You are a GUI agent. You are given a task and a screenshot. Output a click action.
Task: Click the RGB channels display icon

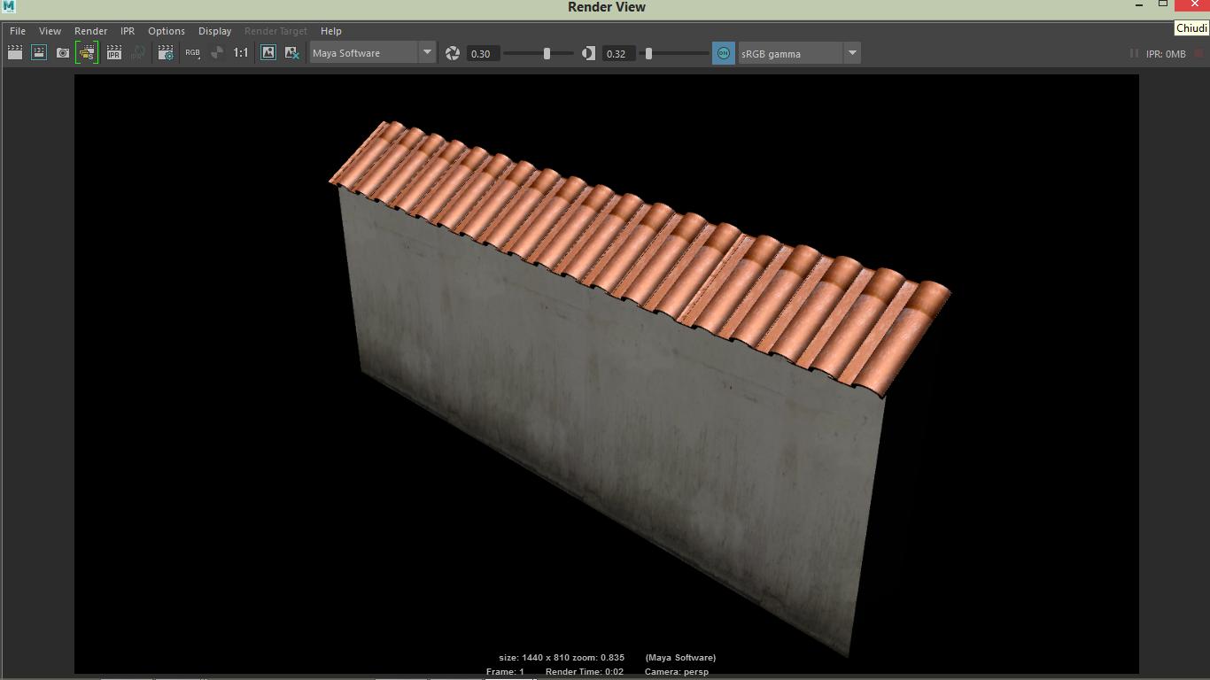coord(192,53)
